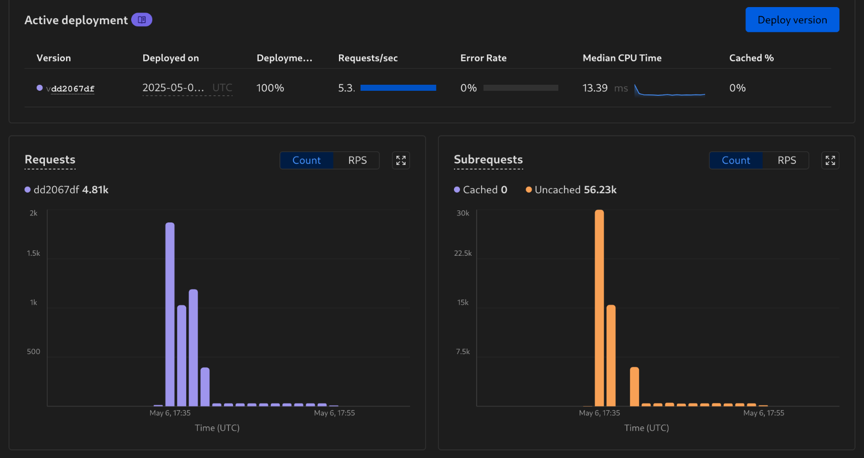The width and height of the screenshot is (864, 458).
Task: Click the Median CPU Time sparkline
Action: pyautogui.click(x=669, y=90)
